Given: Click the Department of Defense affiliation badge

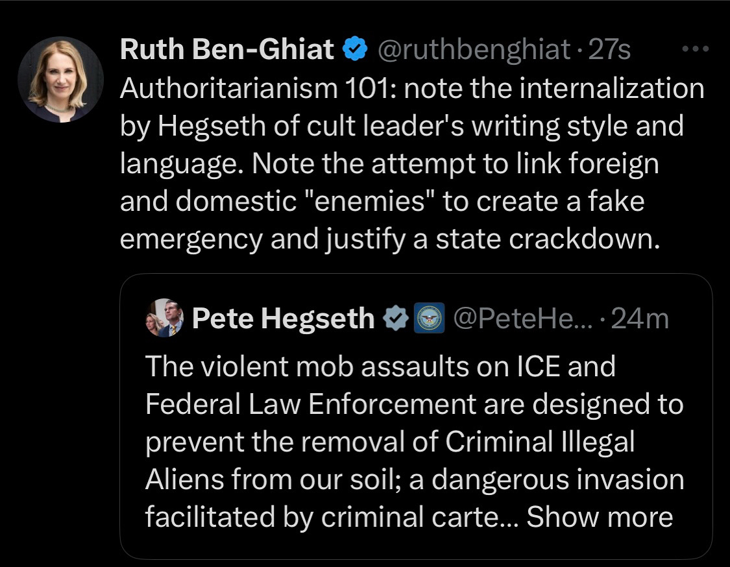Looking at the screenshot, I should click(x=429, y=319).
